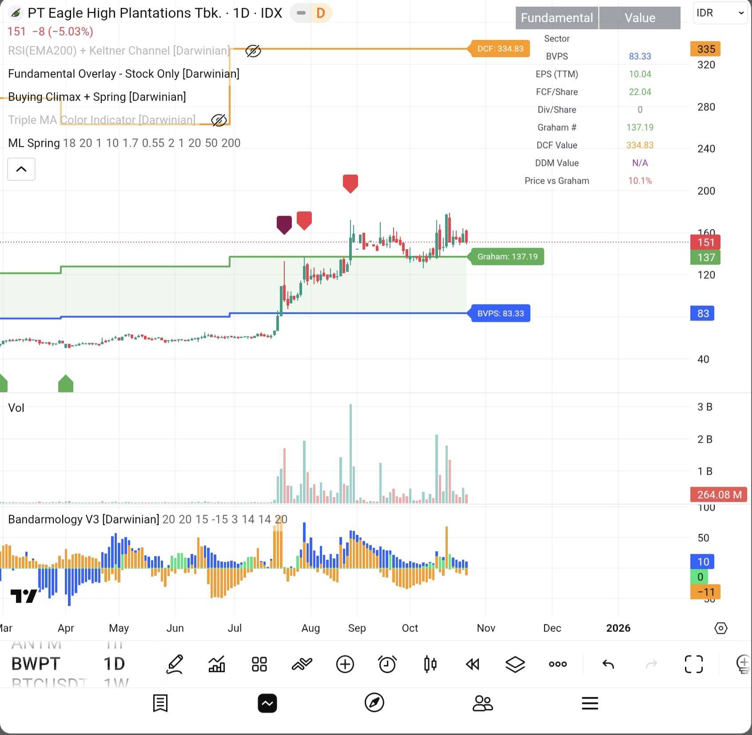Screen dimensions: 752x735
Task: Open the Community people icon
Action: pos(483,703)
